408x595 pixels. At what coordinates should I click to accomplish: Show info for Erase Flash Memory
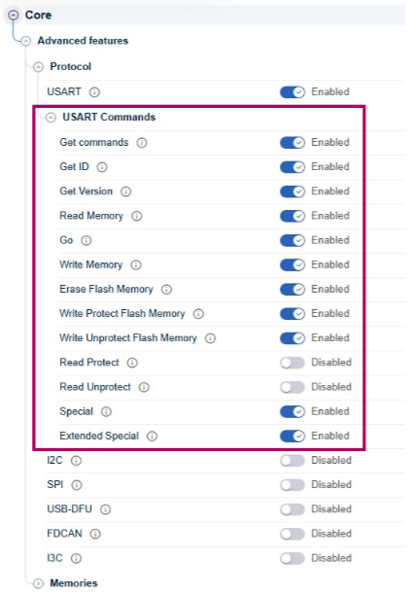(166, 290)
